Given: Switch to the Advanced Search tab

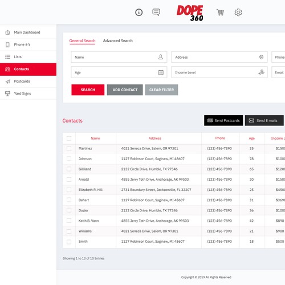Looking at the screenshot, I should tap(118, 40).
